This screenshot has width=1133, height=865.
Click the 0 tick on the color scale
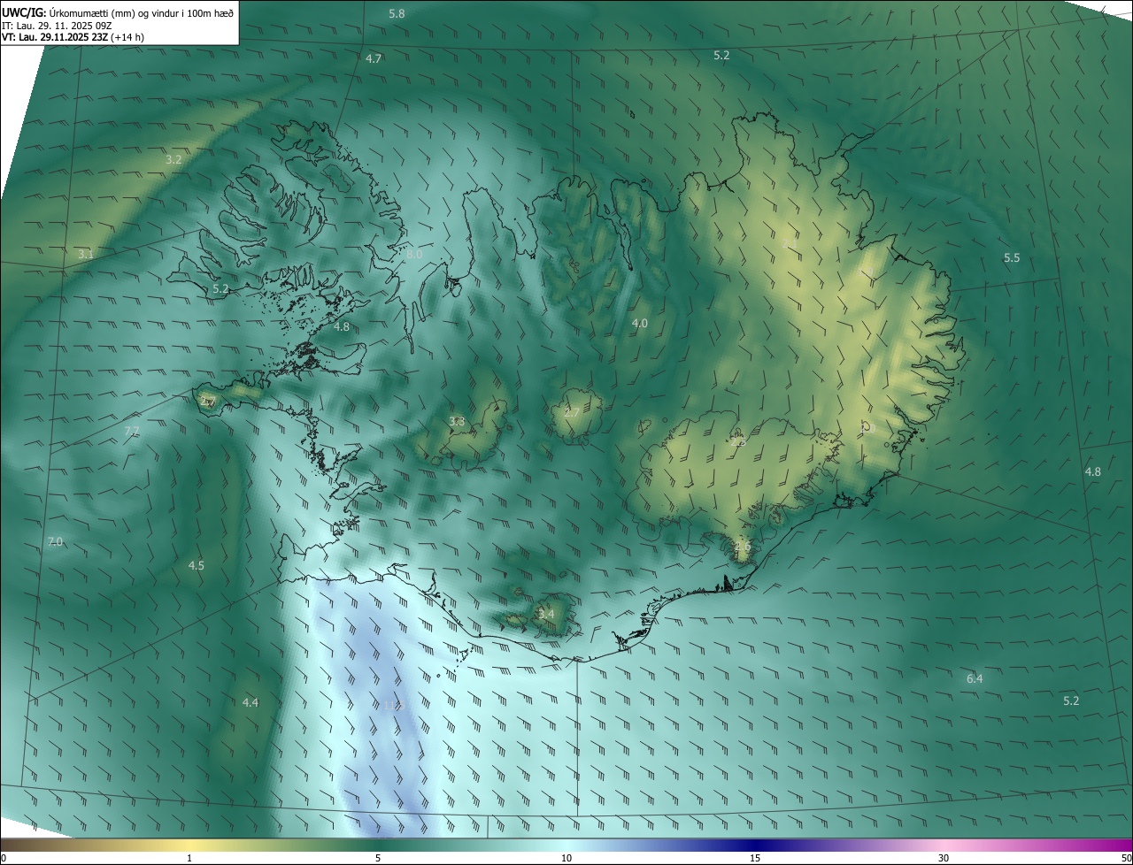click(4, 858)
